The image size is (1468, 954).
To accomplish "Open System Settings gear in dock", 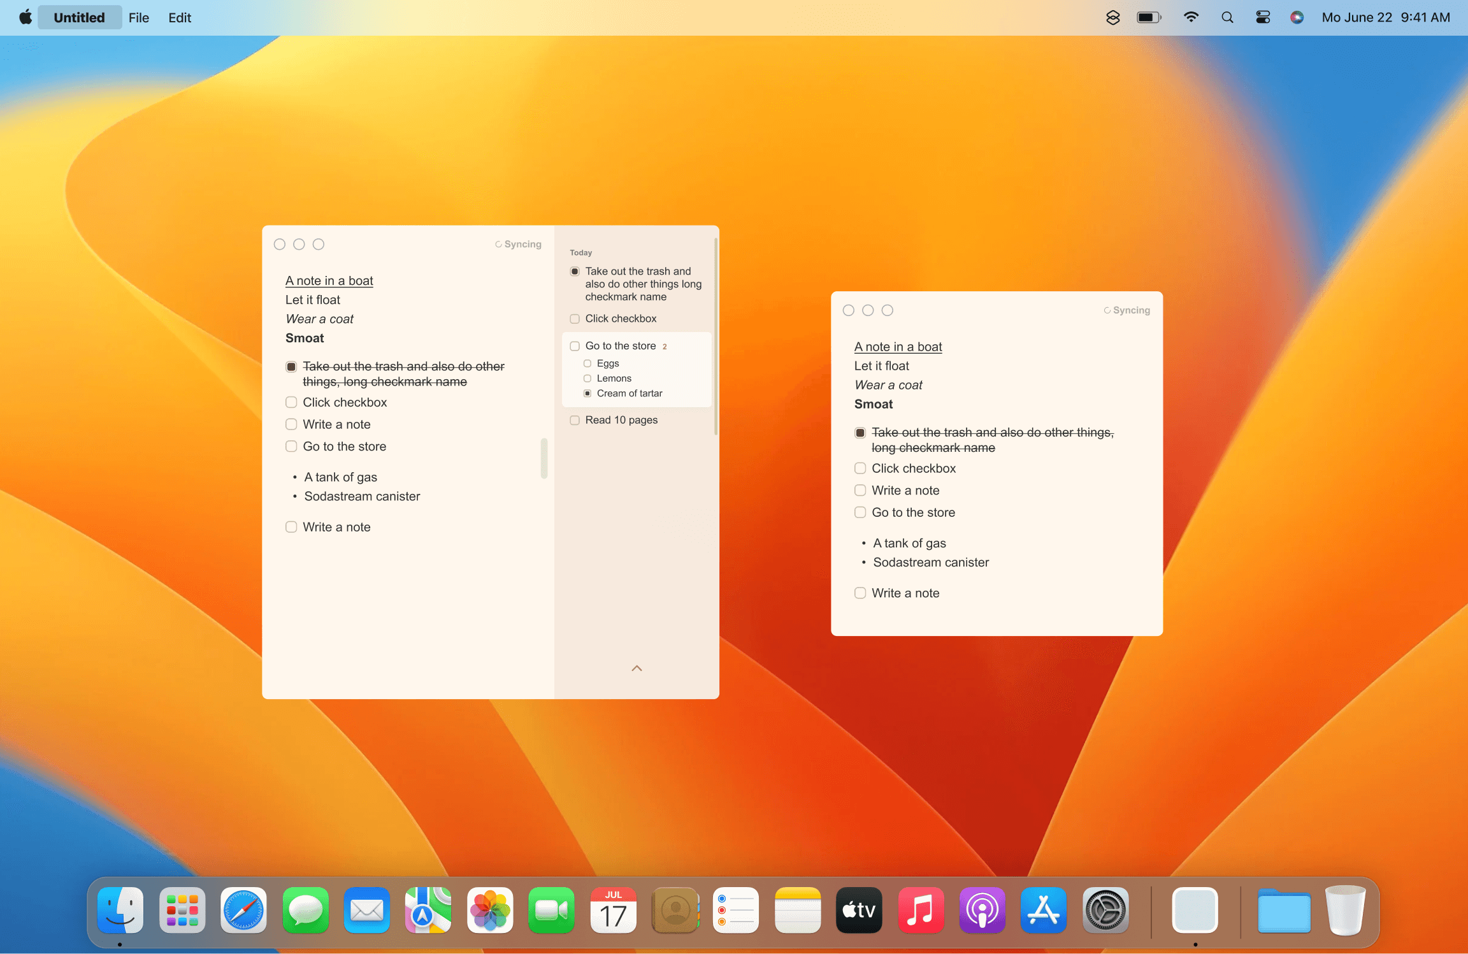I will [x=1105, y=910].
